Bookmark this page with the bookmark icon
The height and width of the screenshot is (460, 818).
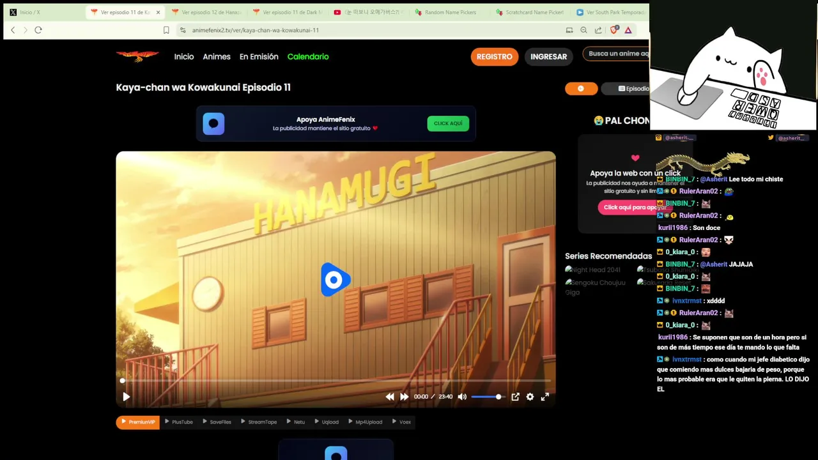[x=166, y=30]
